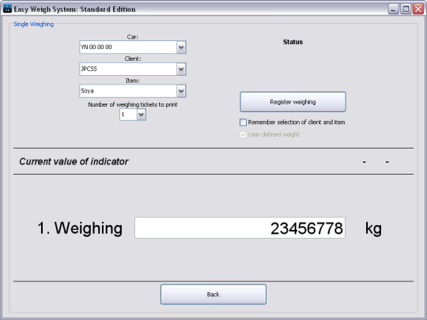
Task: Click the Status heading
Action: 293,42
